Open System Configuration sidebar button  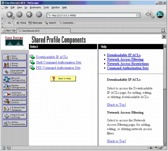click(x=15, y=86)
